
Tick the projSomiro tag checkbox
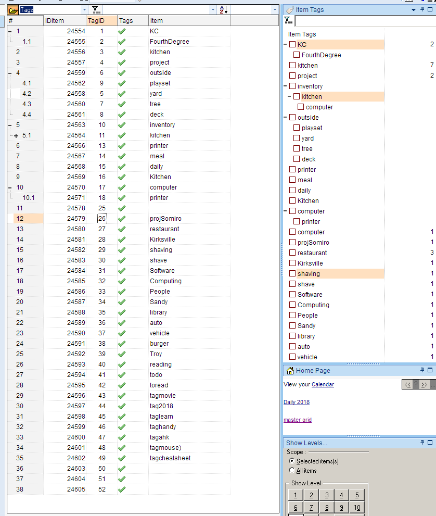click(292, 242)
